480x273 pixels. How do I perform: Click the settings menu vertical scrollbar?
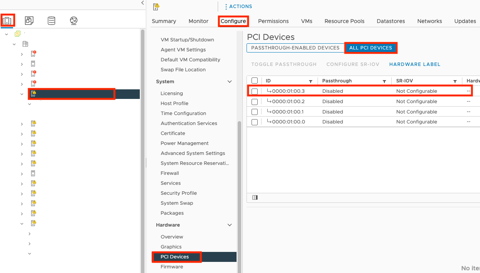click(239, 192)
